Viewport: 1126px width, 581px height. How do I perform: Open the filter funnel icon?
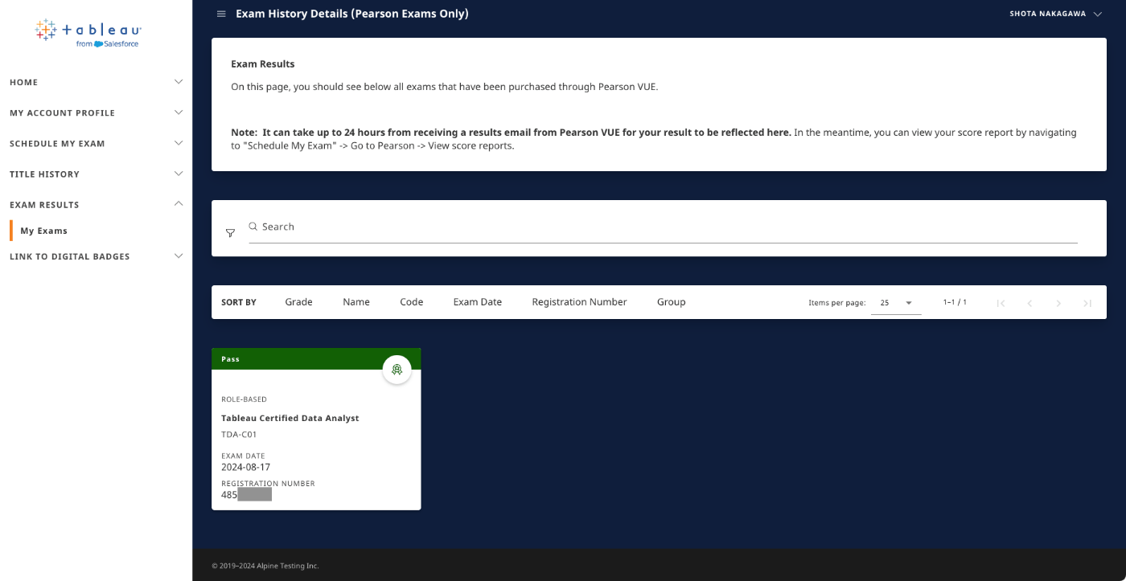tap(230, 233)
